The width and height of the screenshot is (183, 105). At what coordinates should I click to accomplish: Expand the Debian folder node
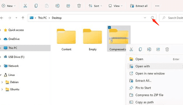pyautogui.click(x=2, y=82)
